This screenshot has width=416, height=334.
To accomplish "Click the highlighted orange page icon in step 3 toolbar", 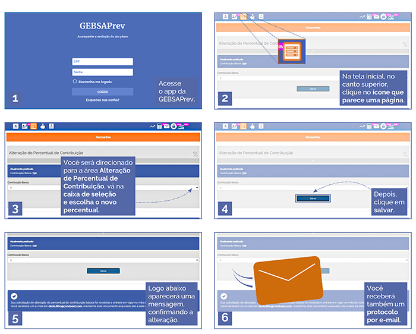I will [33, 126].
